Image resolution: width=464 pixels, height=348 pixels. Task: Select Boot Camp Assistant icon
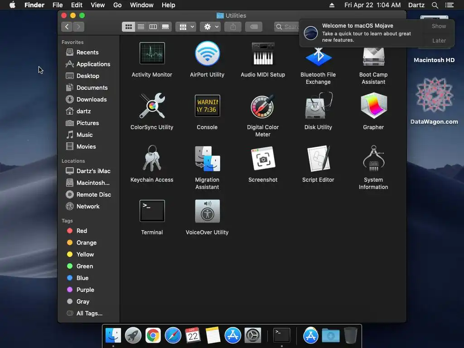pyautogui.click(x=373, y=57)
